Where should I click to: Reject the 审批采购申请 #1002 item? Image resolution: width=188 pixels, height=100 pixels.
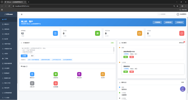(x=132, y=57)
